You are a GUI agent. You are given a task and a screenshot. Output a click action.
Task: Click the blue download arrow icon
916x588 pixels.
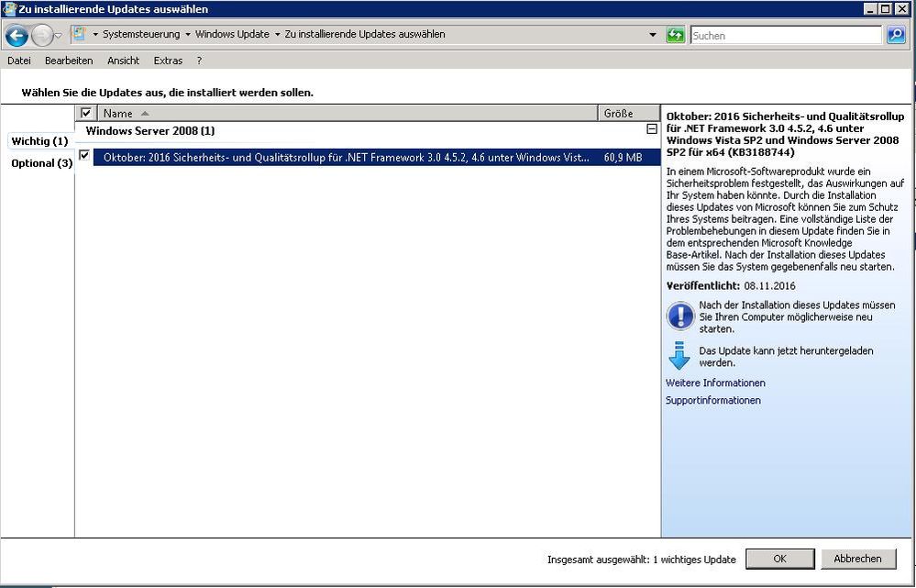(x=679, y=356)
